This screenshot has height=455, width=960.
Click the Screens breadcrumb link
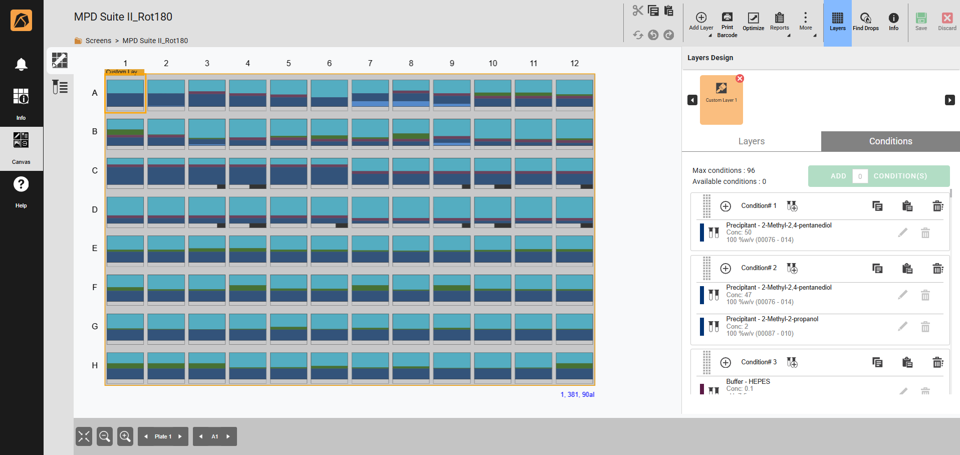coord(98,41)
